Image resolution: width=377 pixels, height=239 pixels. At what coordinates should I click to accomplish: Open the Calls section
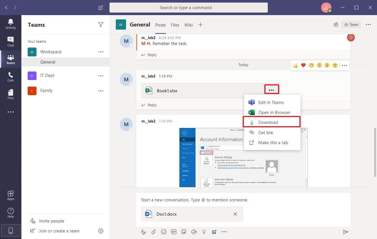pos(11,77)
